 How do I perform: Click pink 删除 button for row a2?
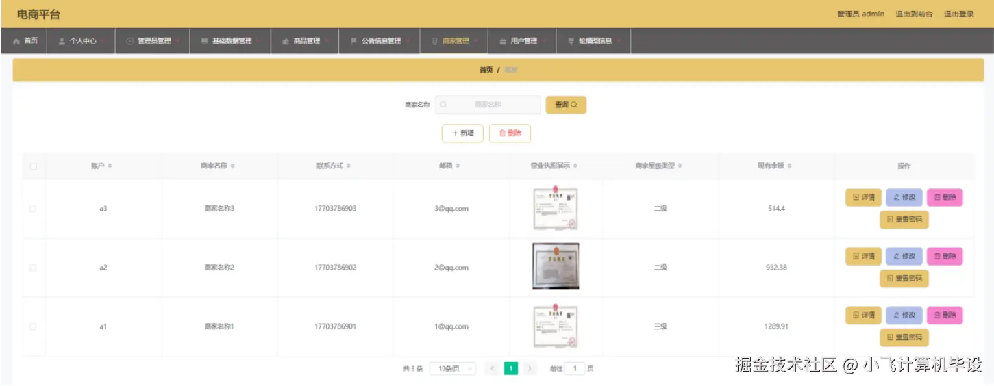pos(945,256)
